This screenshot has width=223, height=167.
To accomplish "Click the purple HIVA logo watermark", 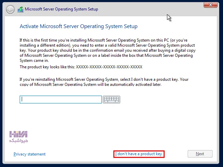I will coord(18,134).
